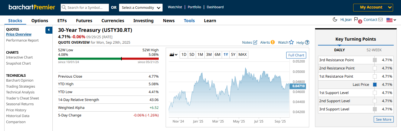Viewport: 401px width, 131px height.
Task: Click the Alerts exclamation icon
Action: 273,42
